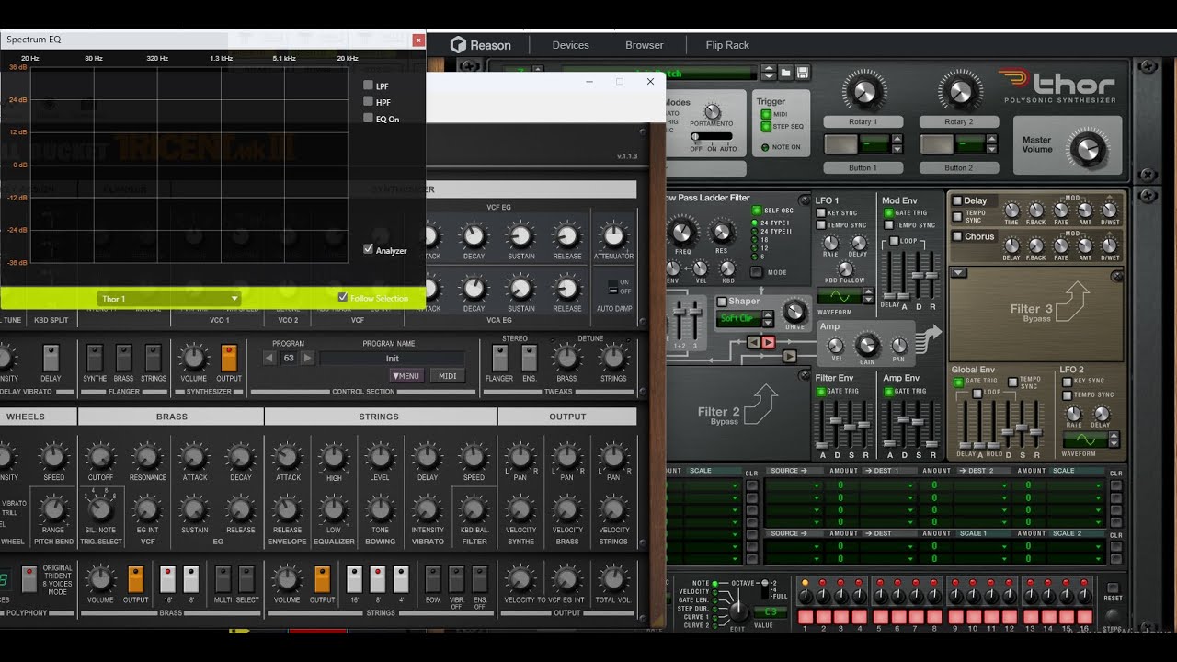Enable the Delay effect in Thor
The height and width of the screenshot is (662, 1177).
click(957, 200)
